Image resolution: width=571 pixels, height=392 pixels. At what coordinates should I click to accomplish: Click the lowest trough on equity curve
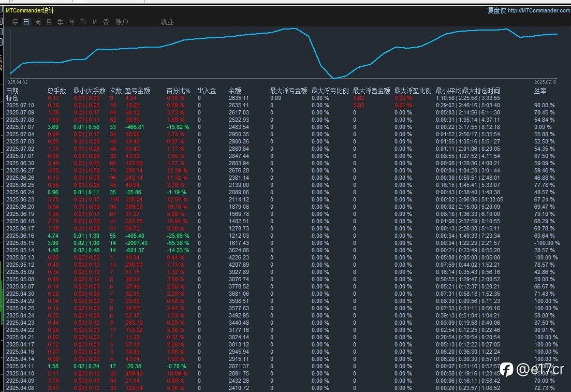333,78
